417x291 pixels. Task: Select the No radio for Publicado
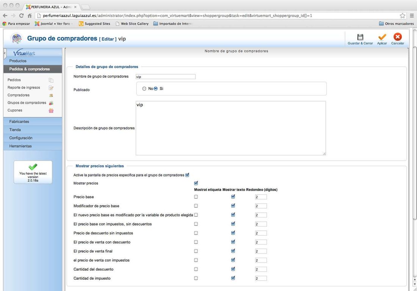[x=144, y=89]
